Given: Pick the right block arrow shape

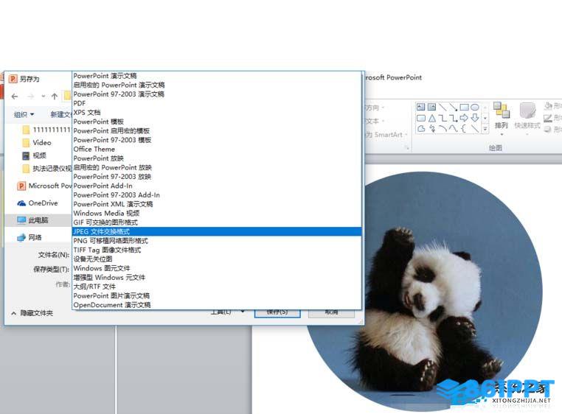Looking at the screenshot, I should pyautogui.click(x=464, y=118).
